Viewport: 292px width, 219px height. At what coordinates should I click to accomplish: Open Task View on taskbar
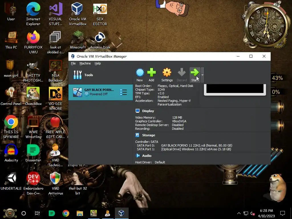click(37, 213)
